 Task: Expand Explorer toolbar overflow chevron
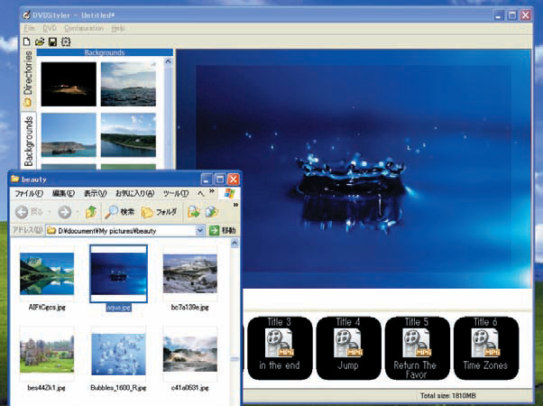point(235,205)
